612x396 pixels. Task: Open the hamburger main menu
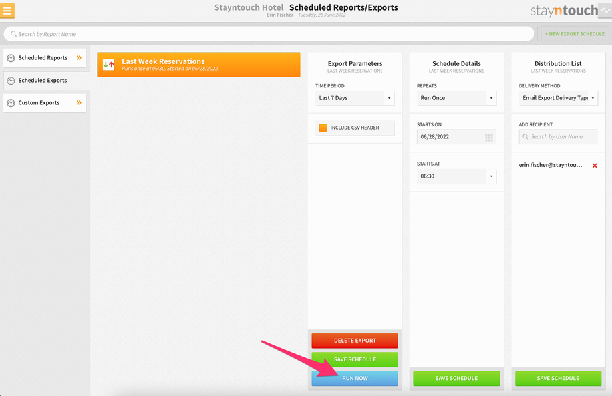coord(7,11)
